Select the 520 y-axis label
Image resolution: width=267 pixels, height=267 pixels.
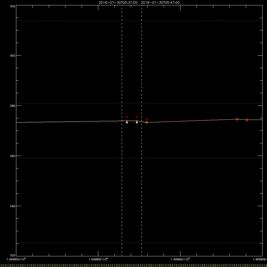13,255
